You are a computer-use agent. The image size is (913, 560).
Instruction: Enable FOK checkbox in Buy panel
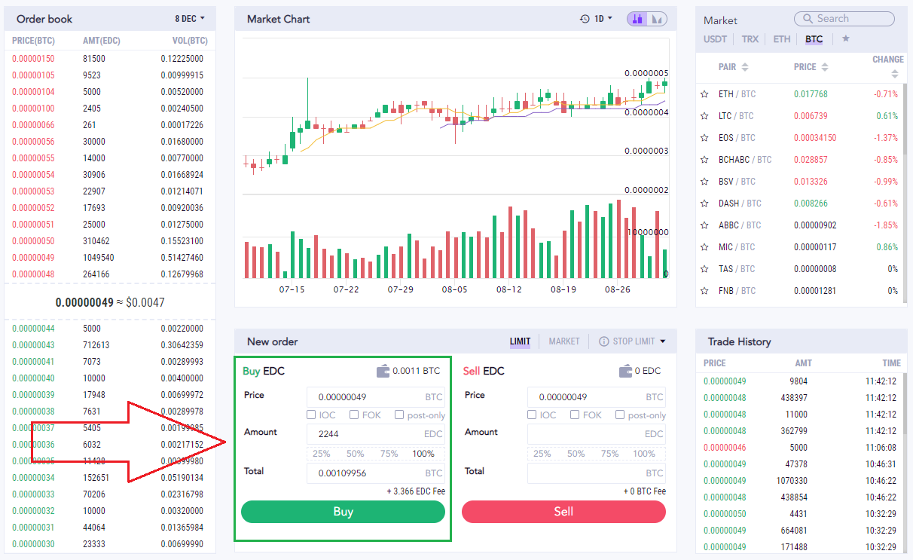point(353,415)
